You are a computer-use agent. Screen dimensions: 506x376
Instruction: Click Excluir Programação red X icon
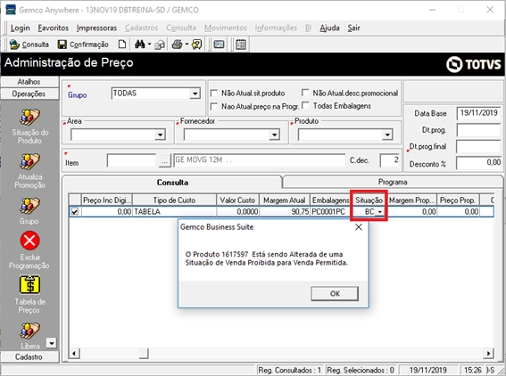point(29,241)
